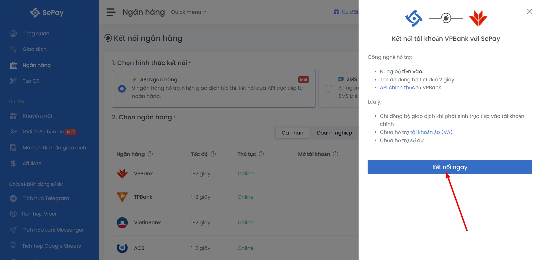Switch to Cá nhân tab
Viewport: 539px width, 260px height.
(x=292, y=133)
